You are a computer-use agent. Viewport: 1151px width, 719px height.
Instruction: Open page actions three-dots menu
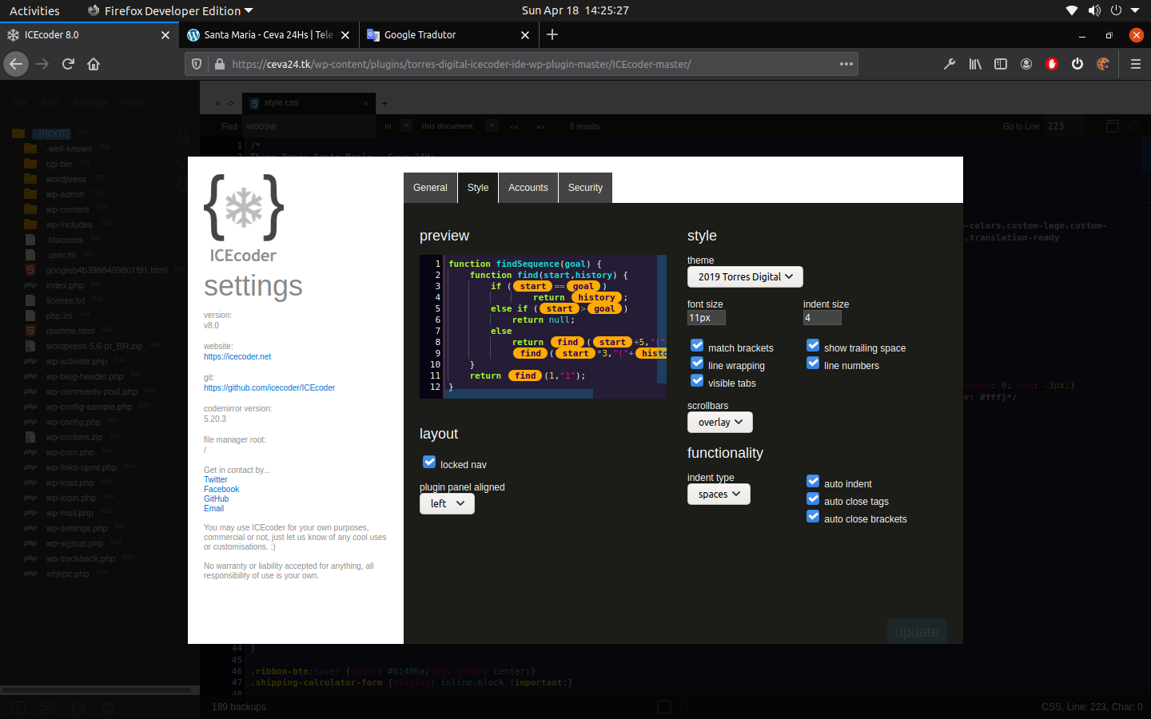846,64
